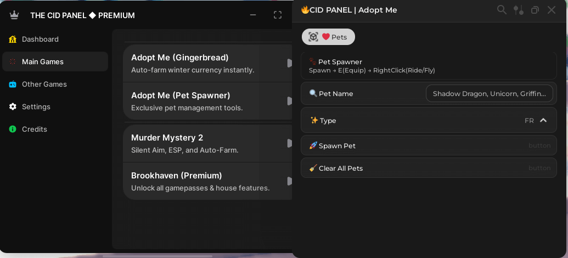Open the Brookhaven (Premium) card
The height and width of the screenshot is (258, 568).
pos(207,181)
